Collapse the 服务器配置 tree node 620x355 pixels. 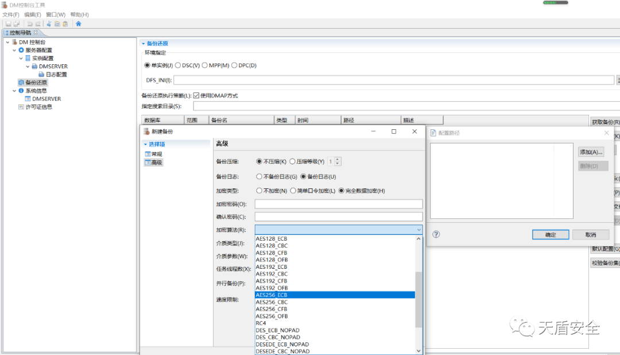pos(13,50)
